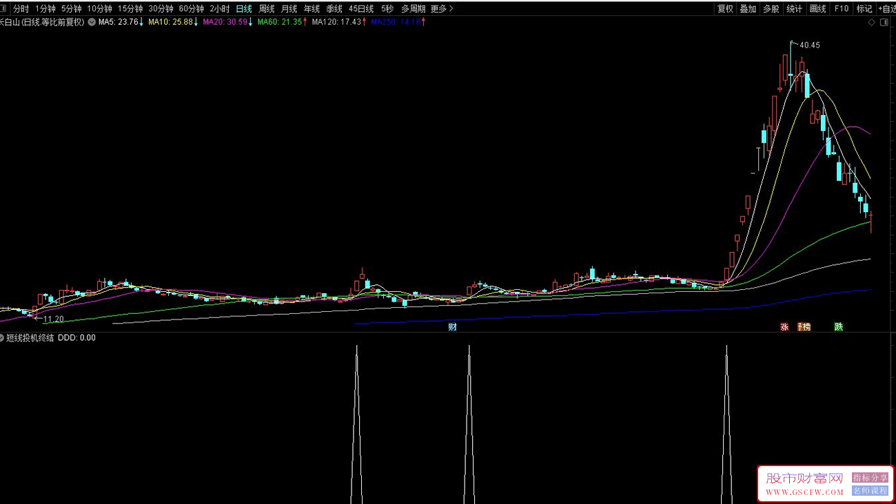Screen dimensions: 896x504
Task: Click the MA20: 30.59 indicator value
Action: [x=225, y=22]
